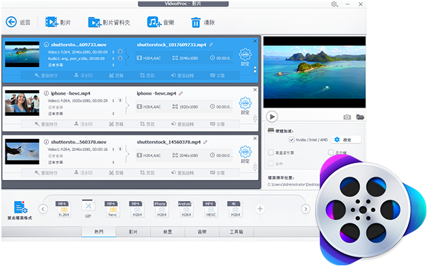Open rotate tool for shutterstock 609733.mov
The height and width of the screenshot is (266, 427).
click(182, 75)
